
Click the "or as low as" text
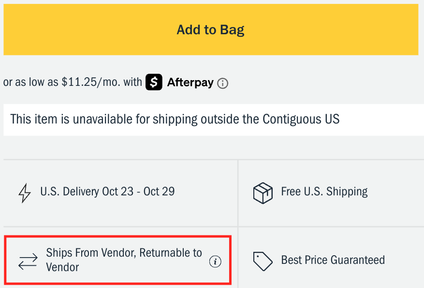(x=31, y=82)
